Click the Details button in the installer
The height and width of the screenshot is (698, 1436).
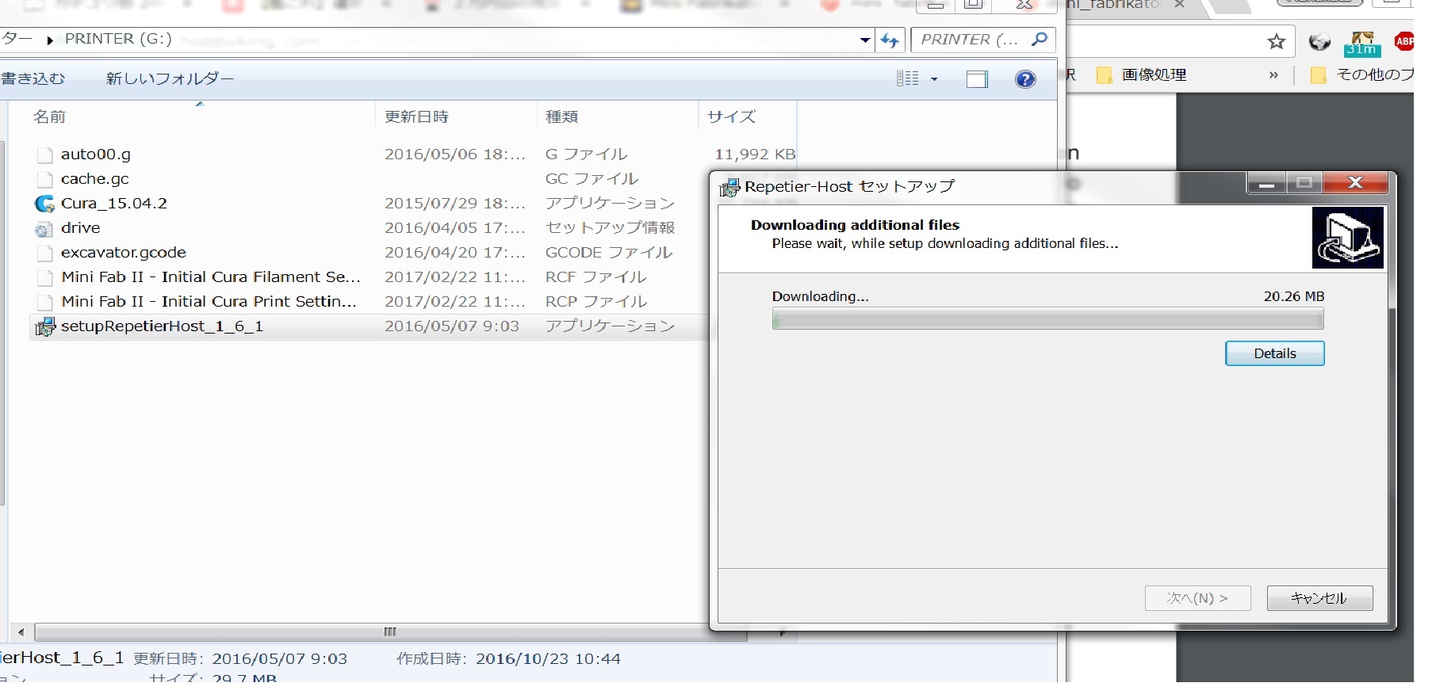point(1274,353)
